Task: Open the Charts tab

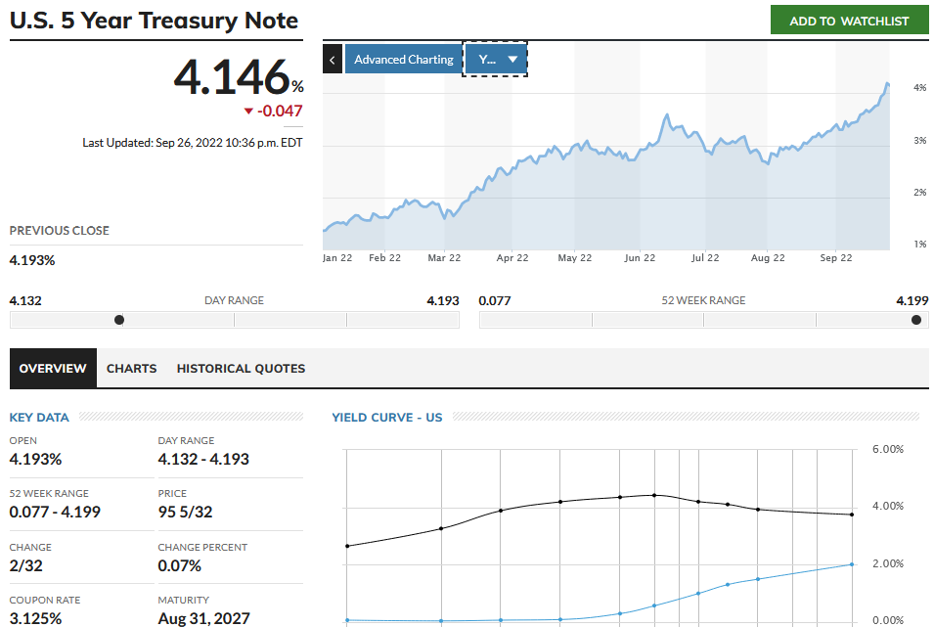Action: pos(132,369)
